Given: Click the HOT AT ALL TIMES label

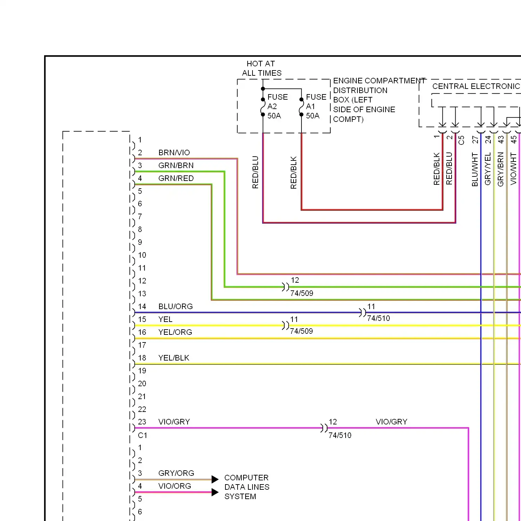Looking at the screenshot, I should coord(262,68).
